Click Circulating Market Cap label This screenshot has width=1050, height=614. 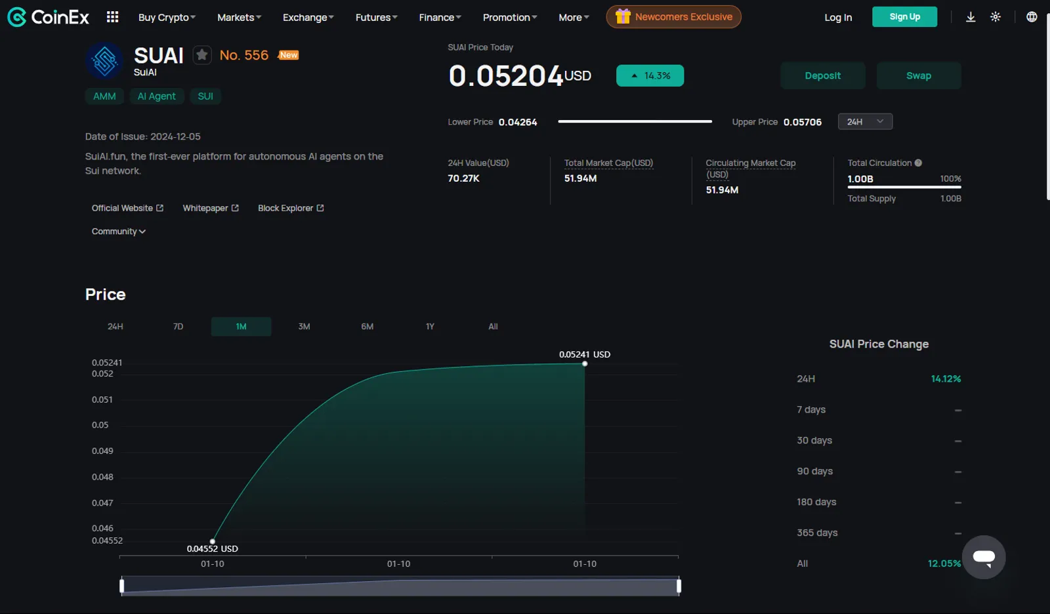click(x=751, y=169)
